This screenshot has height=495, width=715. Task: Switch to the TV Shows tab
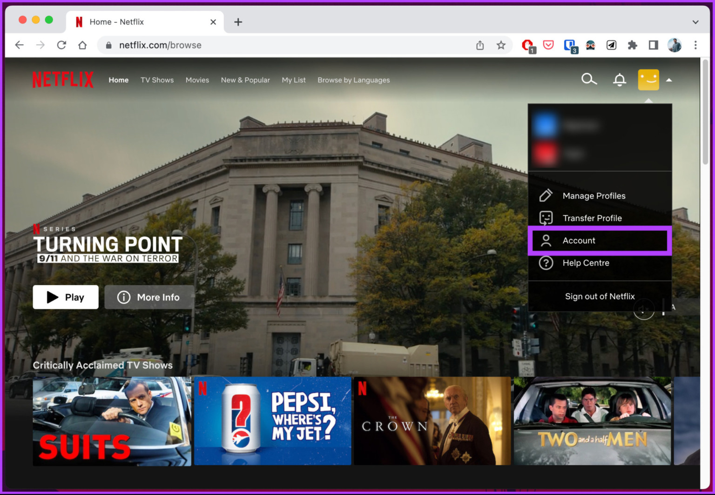157,80
